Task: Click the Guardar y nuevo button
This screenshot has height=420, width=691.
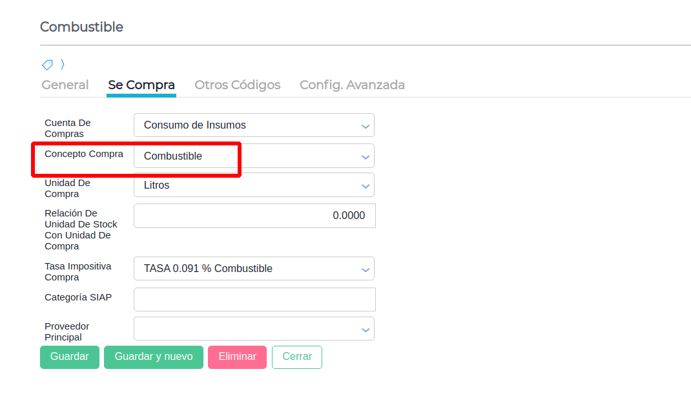Action: [154, 357]
